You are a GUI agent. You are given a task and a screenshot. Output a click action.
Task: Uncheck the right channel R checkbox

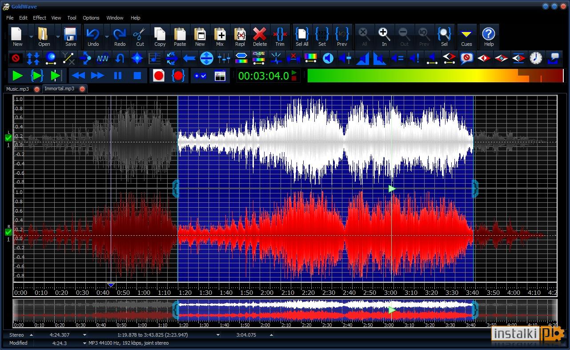(x=8, y=232)
